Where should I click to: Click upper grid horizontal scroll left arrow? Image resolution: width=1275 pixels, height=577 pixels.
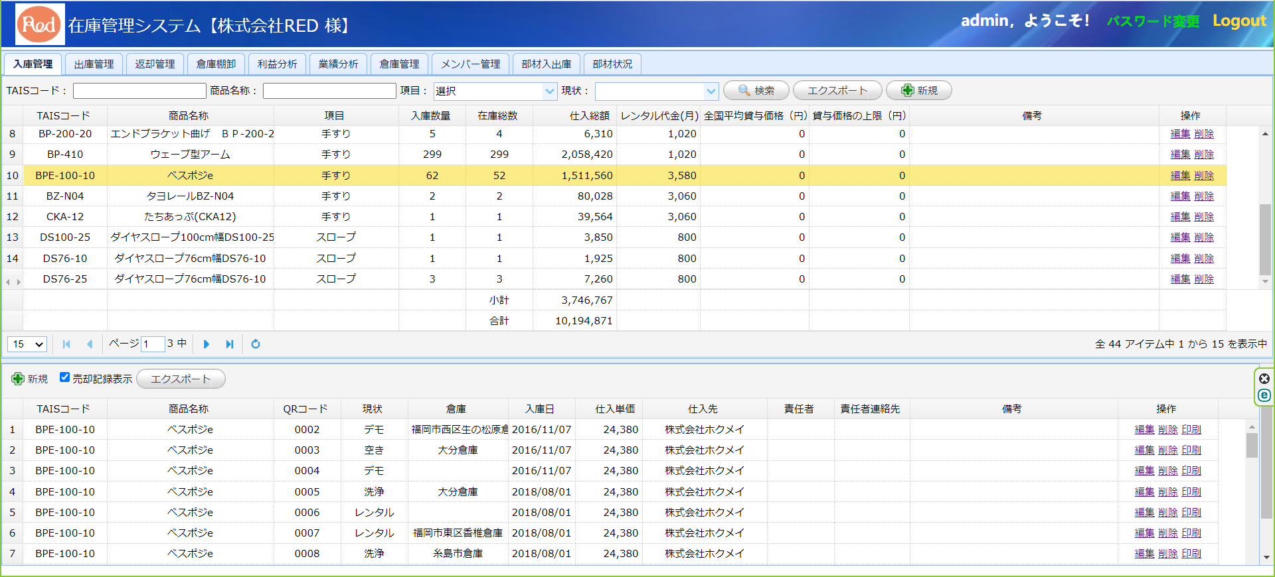pos(8,282)
